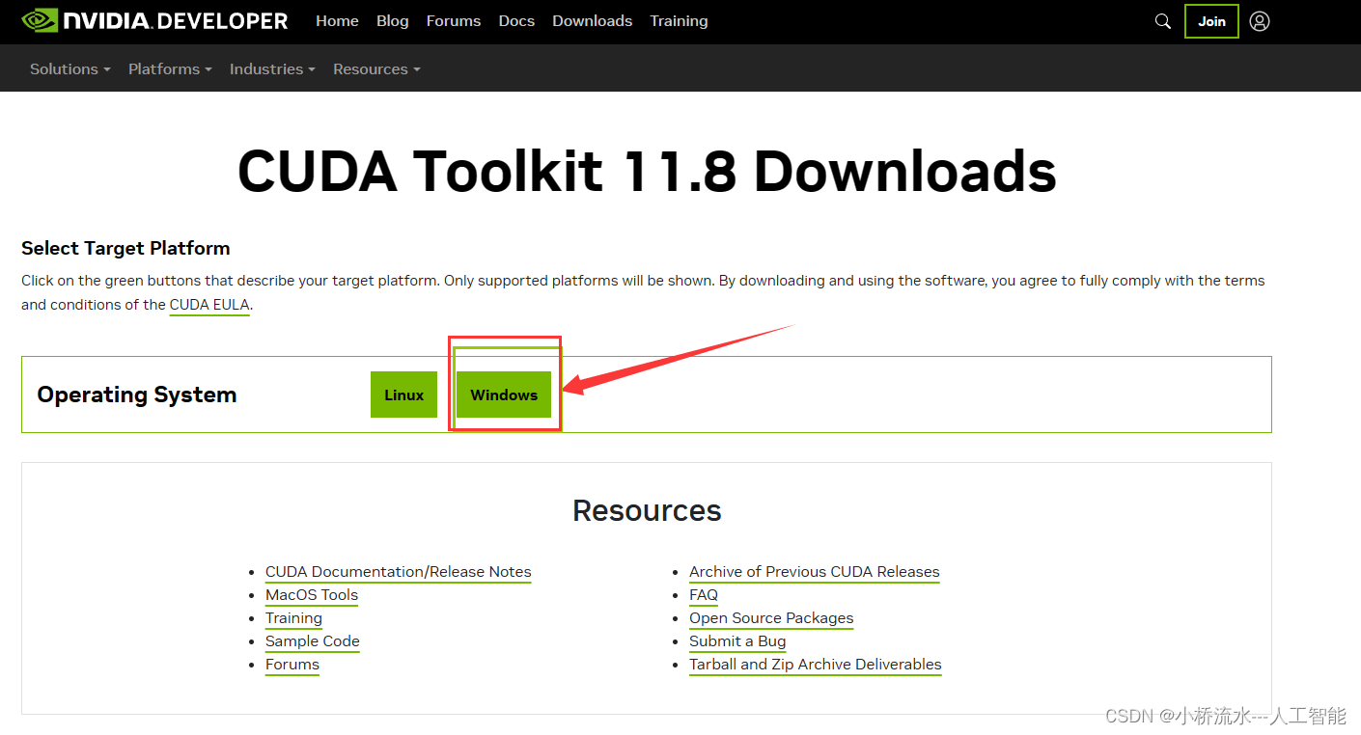Open Forums link in Resources list
Screen dimensions: 1361x735
pos(292,665)
